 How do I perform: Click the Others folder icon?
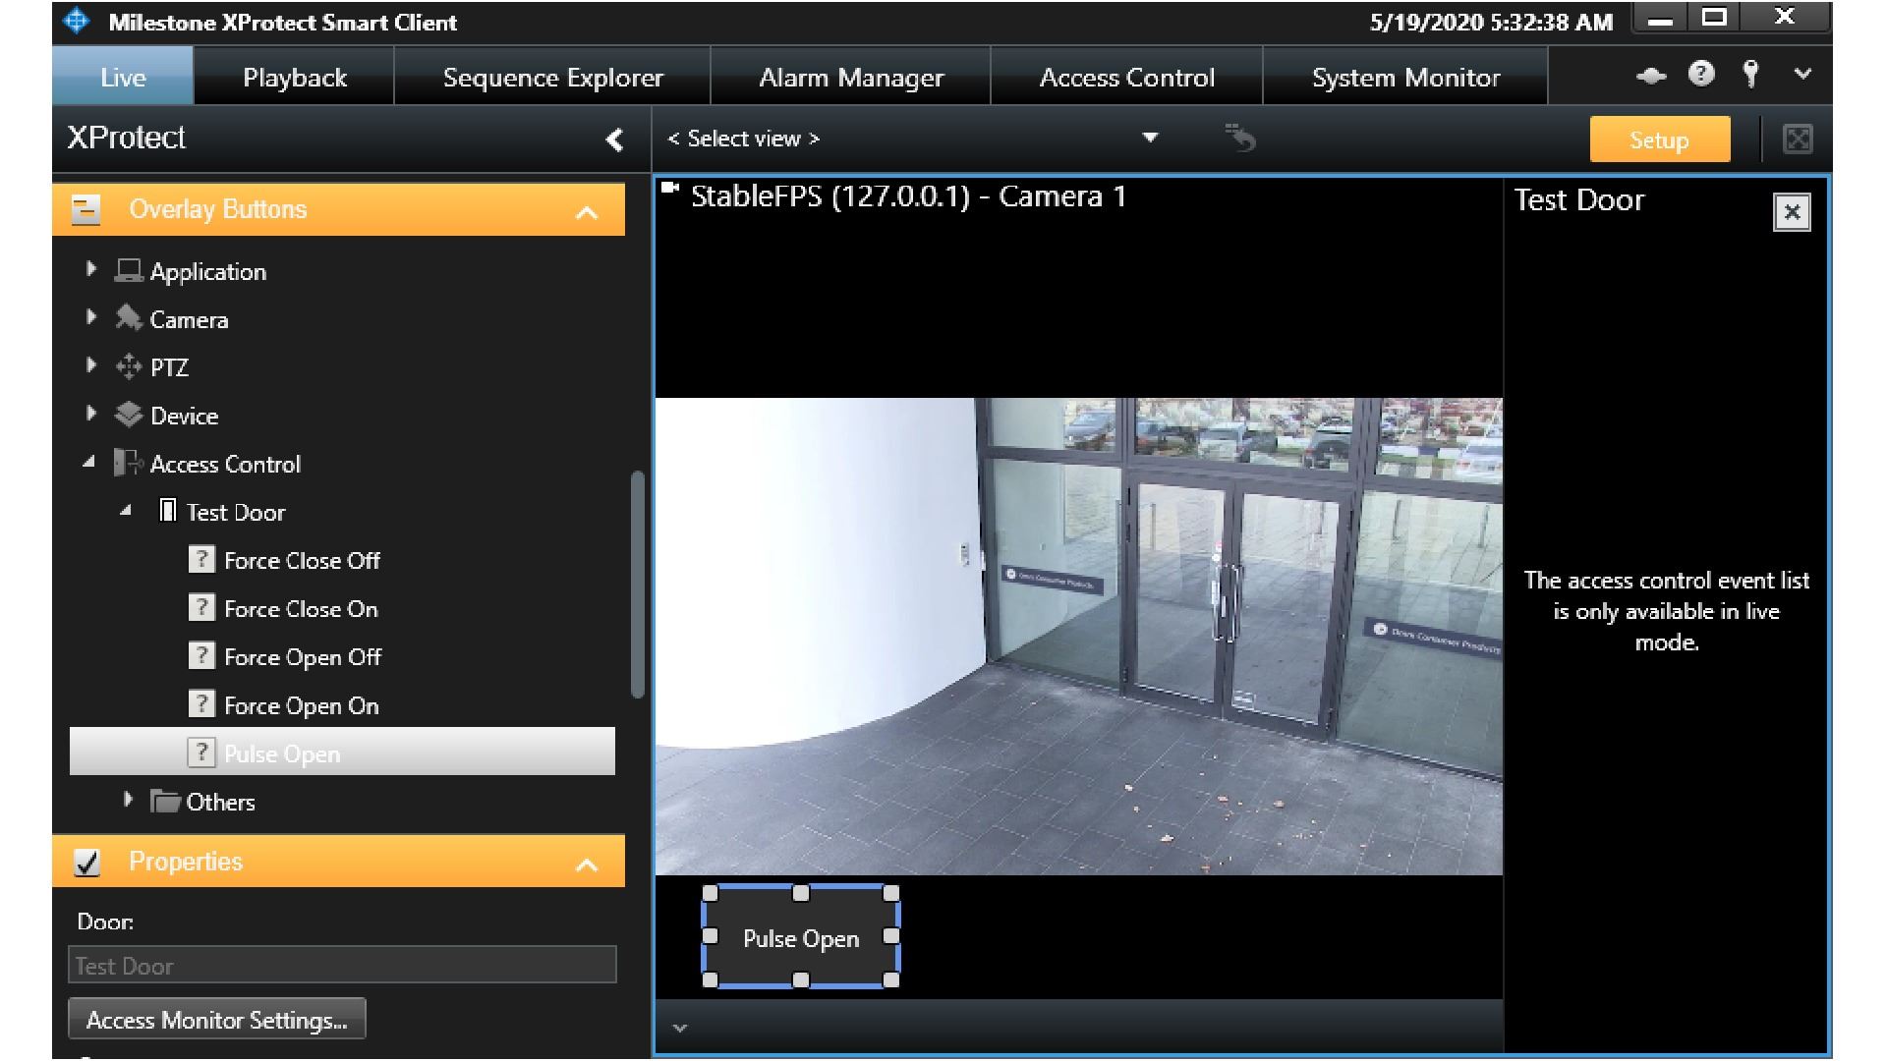(165, 801)
